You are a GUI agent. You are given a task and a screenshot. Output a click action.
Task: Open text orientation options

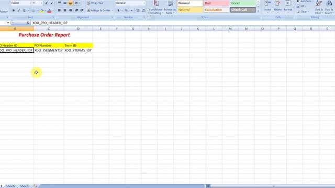(77, 3)
